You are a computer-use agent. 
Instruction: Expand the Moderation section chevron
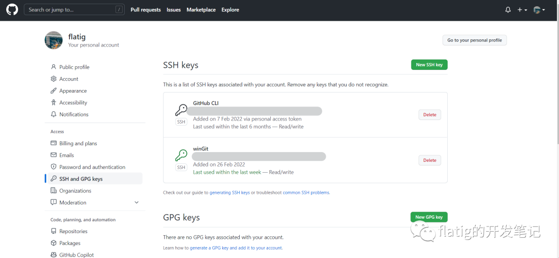pos(137,203)
